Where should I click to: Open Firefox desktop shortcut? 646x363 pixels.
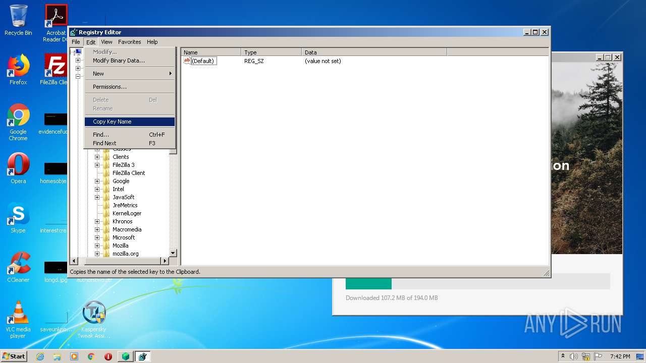pos(18,70)
